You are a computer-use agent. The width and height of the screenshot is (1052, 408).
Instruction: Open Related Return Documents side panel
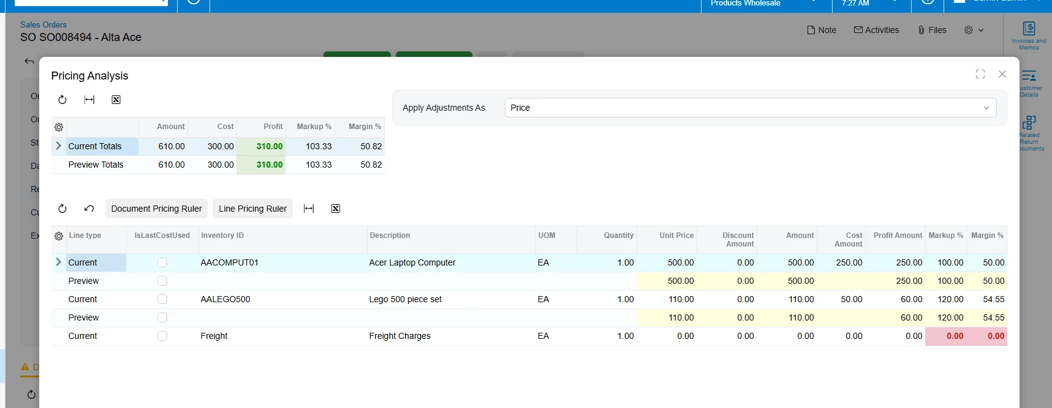(1031, 133)
